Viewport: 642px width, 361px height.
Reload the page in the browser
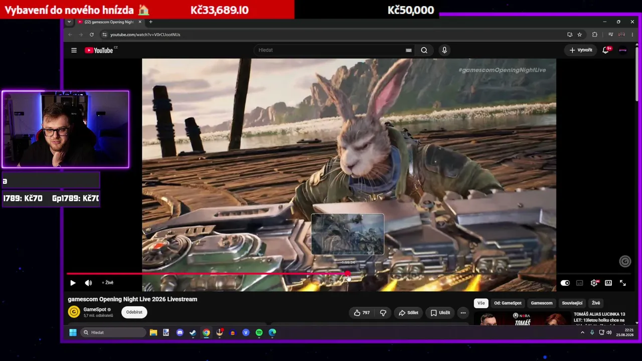[91, 35]
